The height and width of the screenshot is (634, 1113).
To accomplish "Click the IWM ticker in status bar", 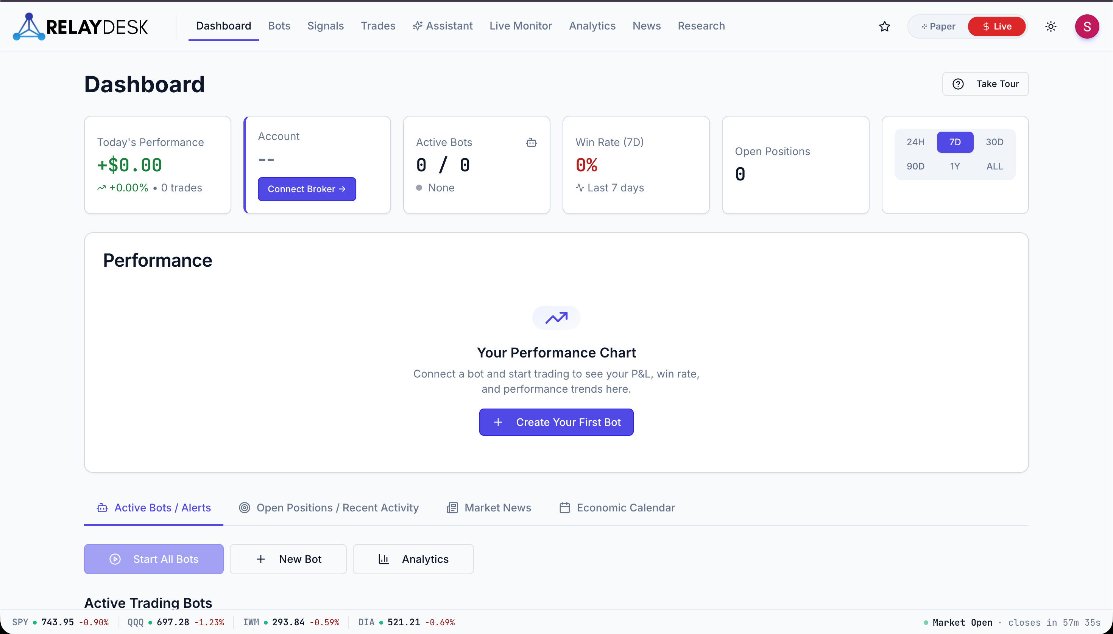I will click(x=291, y=622).
